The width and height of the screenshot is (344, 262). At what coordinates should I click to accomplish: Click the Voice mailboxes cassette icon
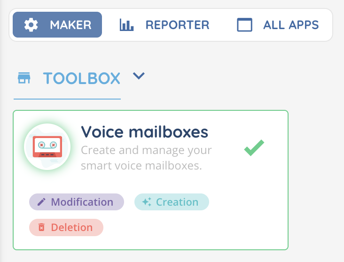(x=47, y=146)
